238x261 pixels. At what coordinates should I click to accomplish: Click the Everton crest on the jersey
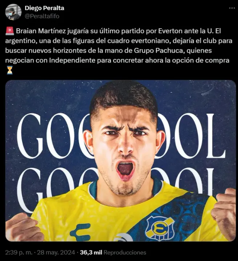point(160,228)
